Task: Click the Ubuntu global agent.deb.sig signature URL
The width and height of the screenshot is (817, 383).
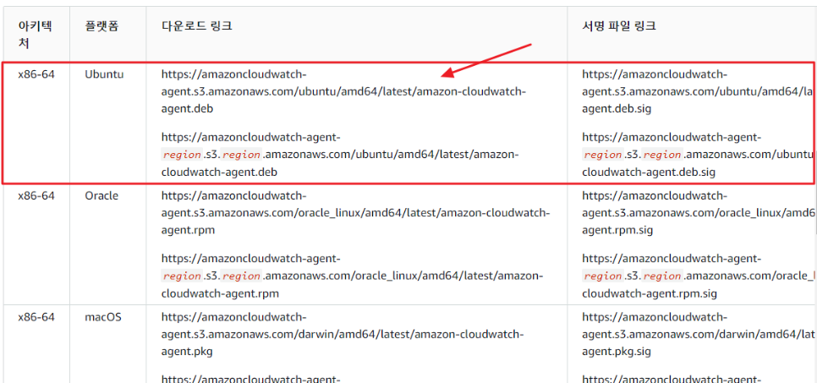Action: [698, 91]
